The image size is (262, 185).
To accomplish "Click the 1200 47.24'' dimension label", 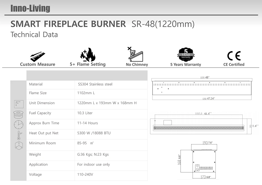I will coord(209,98).
